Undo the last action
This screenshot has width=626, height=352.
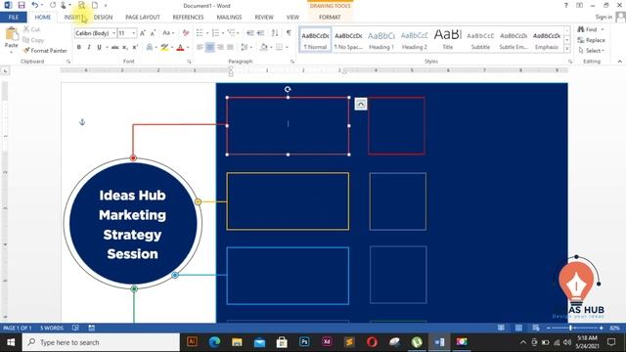click(35, 5)
